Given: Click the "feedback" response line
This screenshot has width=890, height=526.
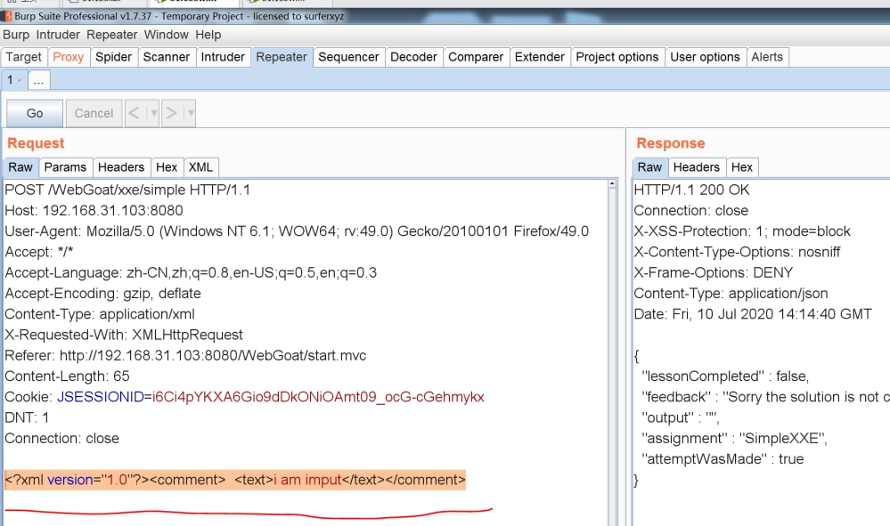Looking at the screenshot, I should click(765, 397).
